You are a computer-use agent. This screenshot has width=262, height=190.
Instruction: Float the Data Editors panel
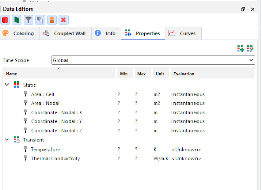tap(243, 9)
